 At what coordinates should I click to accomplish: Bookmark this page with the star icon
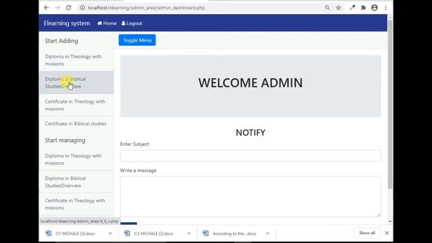(338, 7)
